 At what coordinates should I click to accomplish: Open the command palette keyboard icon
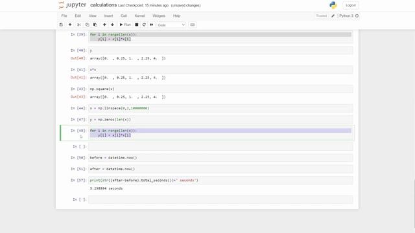click(x=193, y=25)
